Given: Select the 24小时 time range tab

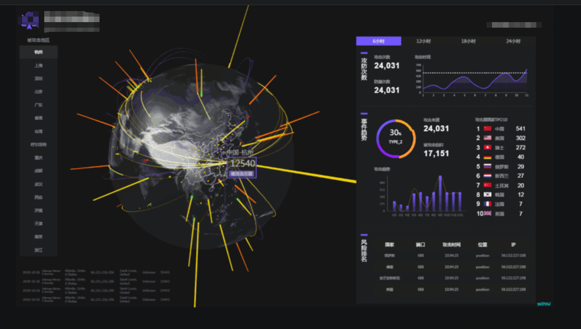Looking at the screenshot, I should pos(513,41).
